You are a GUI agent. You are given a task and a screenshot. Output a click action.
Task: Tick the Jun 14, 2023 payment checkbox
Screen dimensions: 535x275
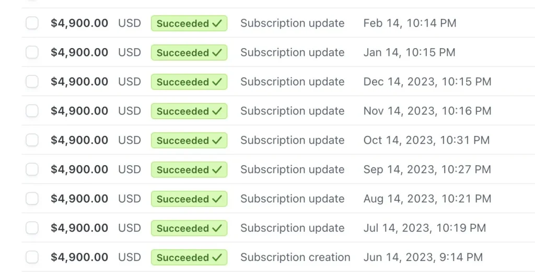(32, 257)
